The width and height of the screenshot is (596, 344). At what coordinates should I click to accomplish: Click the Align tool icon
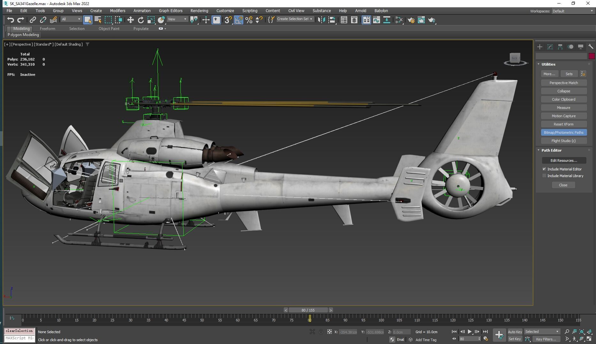tap(332, 20)
